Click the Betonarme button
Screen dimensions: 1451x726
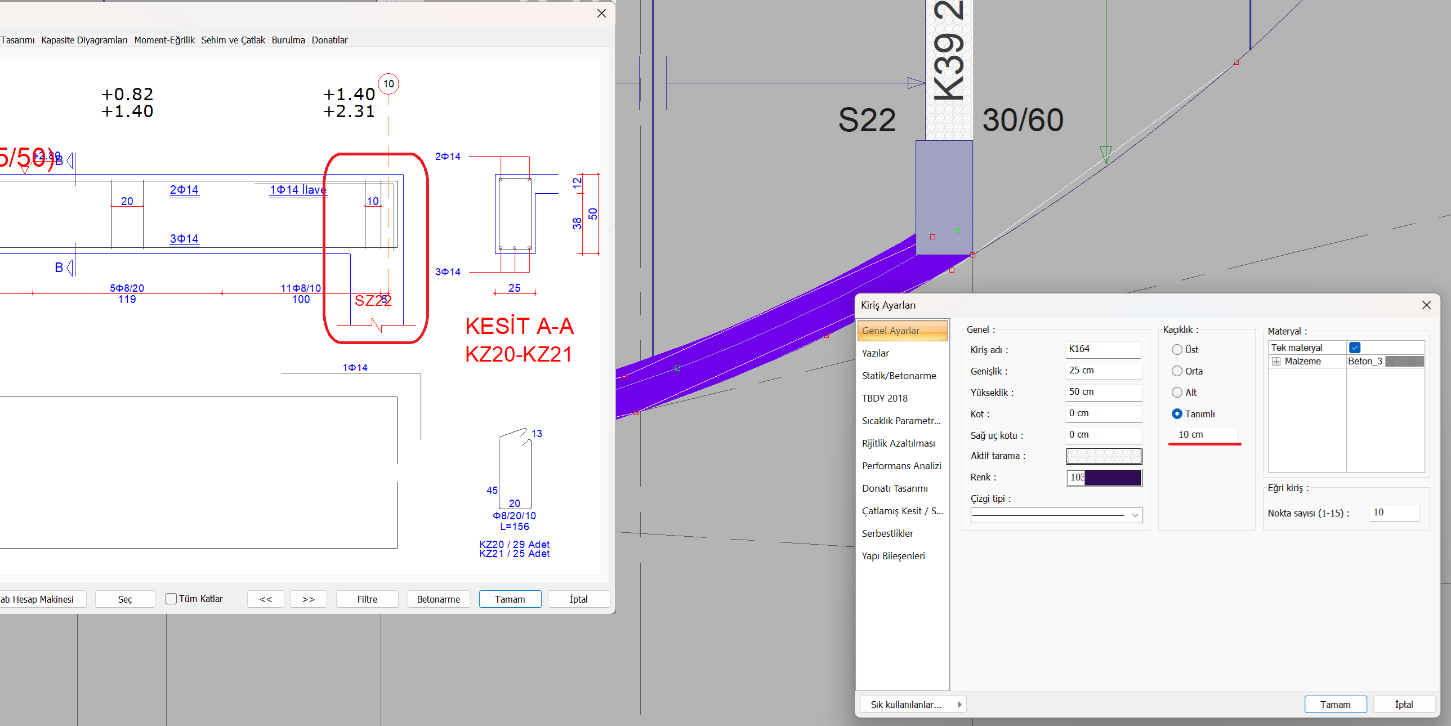pyautogui.click(x=438, y=599)
